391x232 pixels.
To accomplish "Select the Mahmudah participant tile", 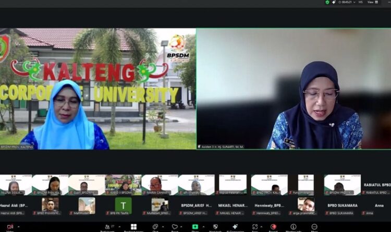I will tap(87, 206).
